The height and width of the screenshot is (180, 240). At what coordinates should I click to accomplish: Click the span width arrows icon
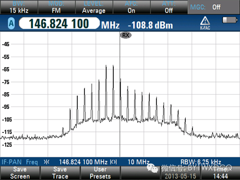[x=113, y=162]
